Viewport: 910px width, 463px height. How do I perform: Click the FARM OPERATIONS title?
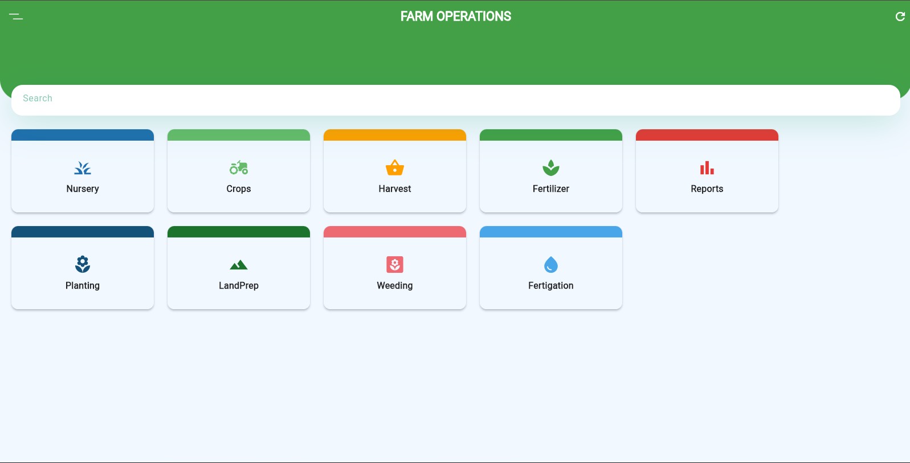coord(456,17)
